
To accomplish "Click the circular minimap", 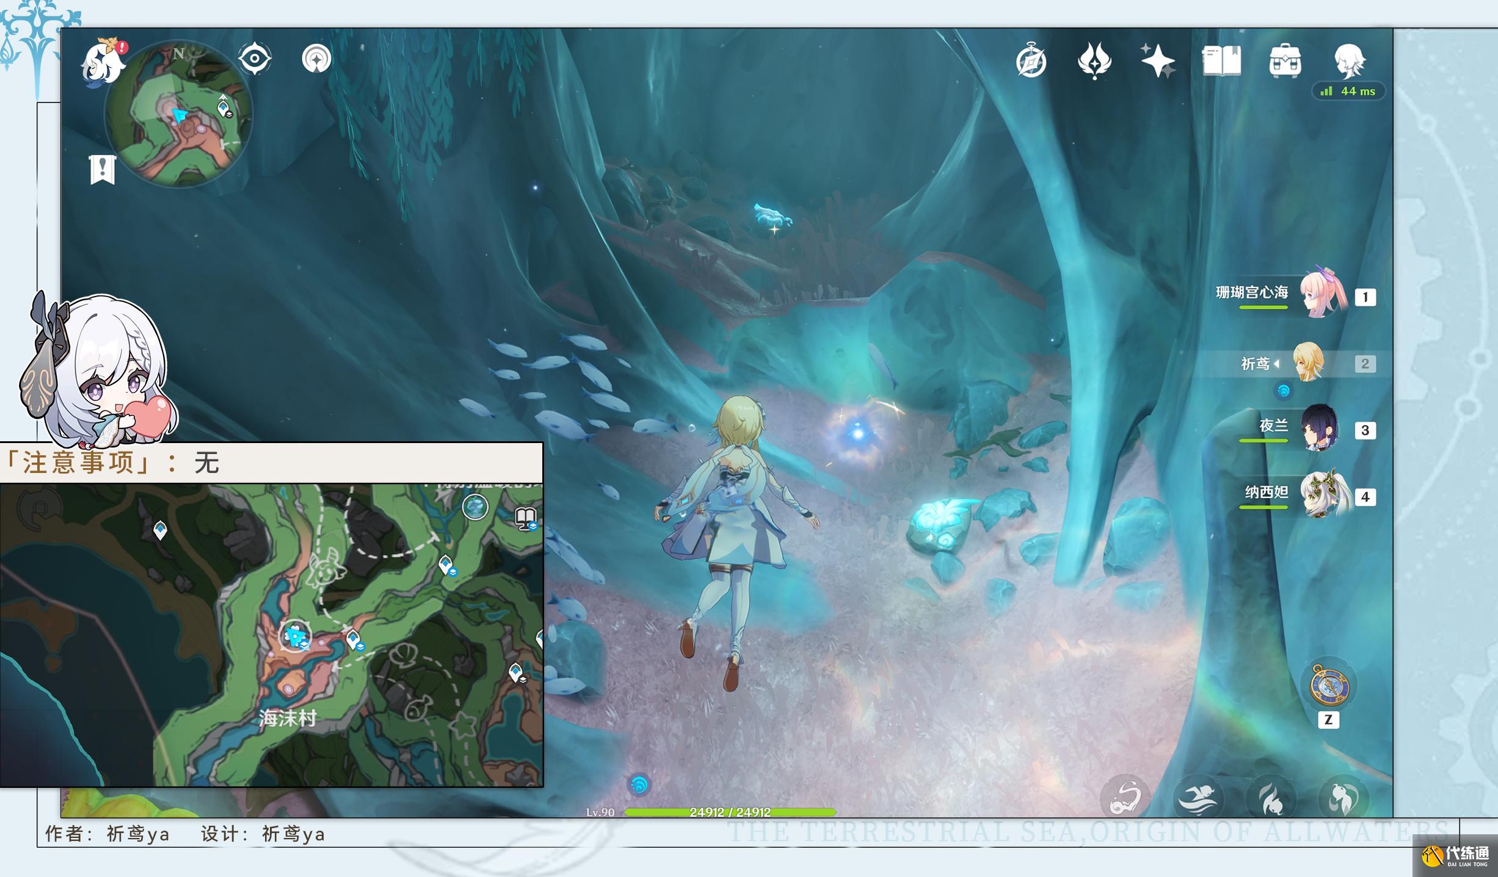I will [x=178, y=114].
